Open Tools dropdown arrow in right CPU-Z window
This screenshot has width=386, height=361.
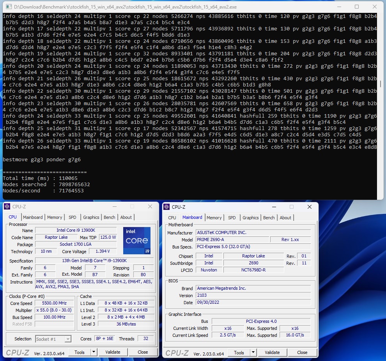tap(253, 352)
